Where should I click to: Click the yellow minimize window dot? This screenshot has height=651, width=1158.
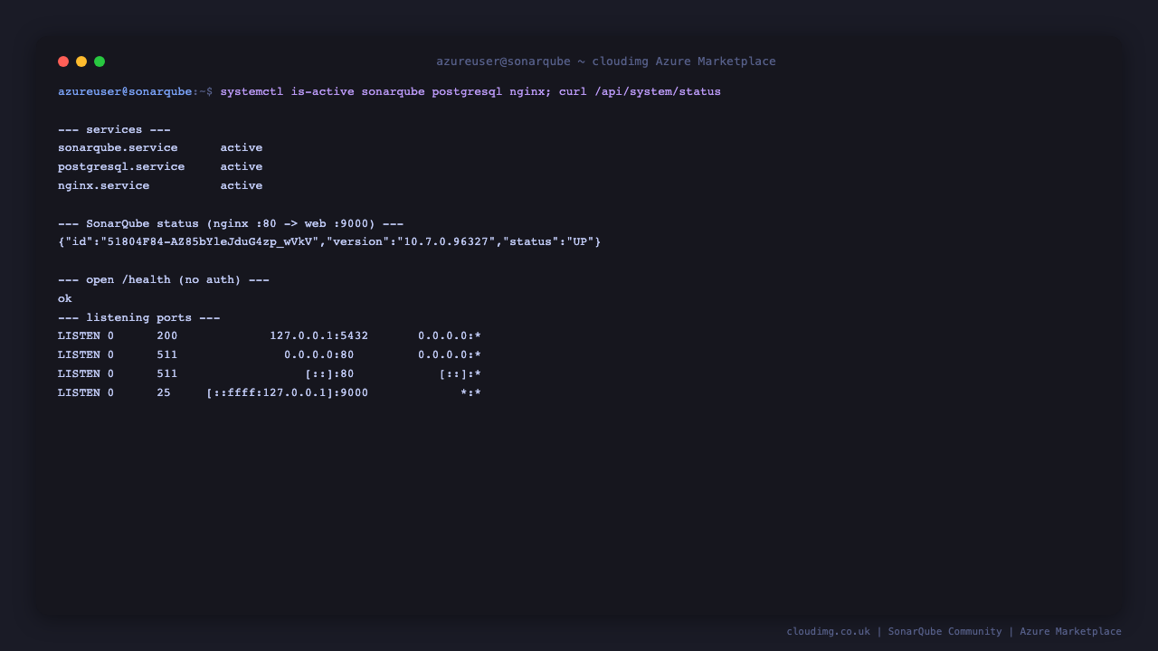(81, 61)
